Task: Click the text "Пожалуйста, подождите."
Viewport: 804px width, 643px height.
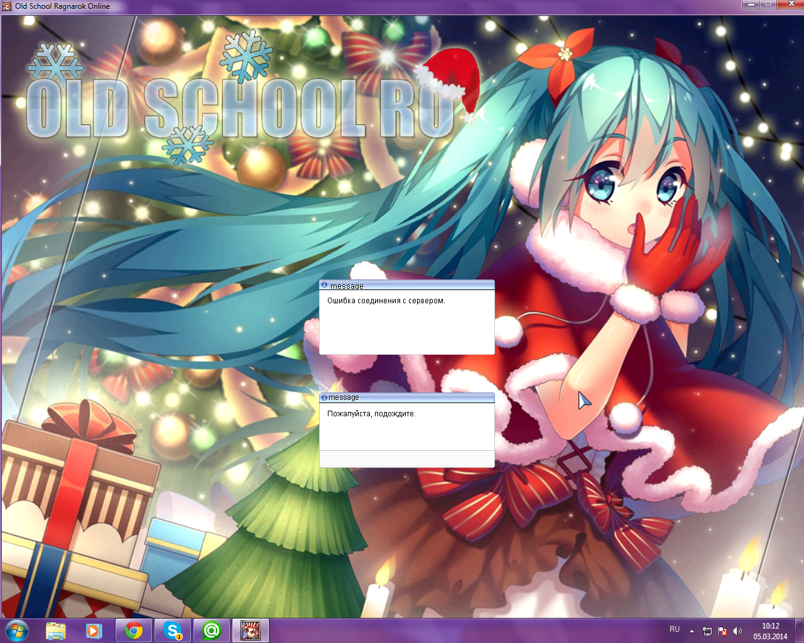Action: coord(371,414)
